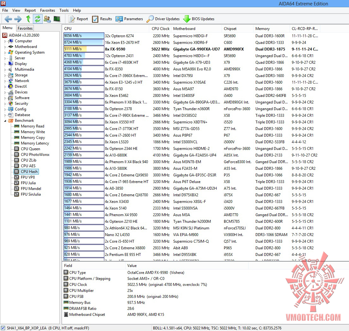Viewport: 349px width, 331px height.
Task: Sort by the Motherboard column header
Action: (197, 29)
